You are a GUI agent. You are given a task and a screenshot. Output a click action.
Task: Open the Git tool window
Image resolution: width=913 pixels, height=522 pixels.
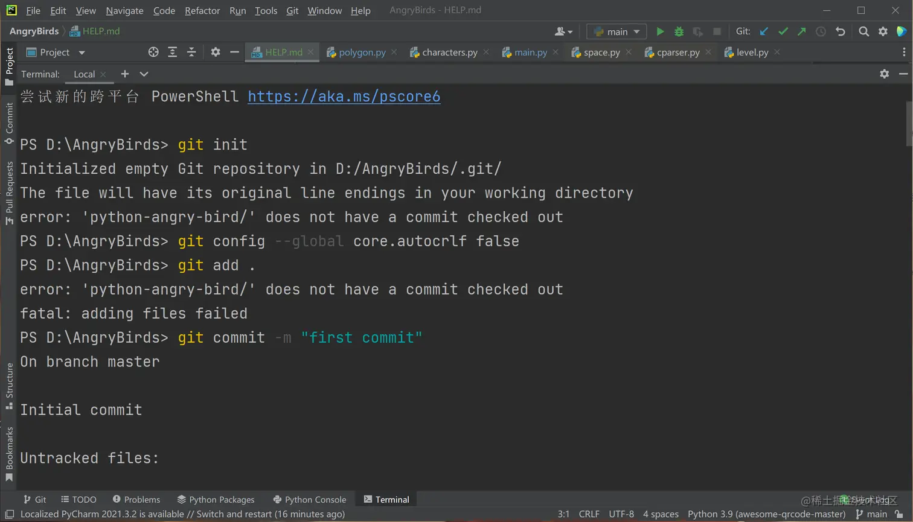(34, 500)
